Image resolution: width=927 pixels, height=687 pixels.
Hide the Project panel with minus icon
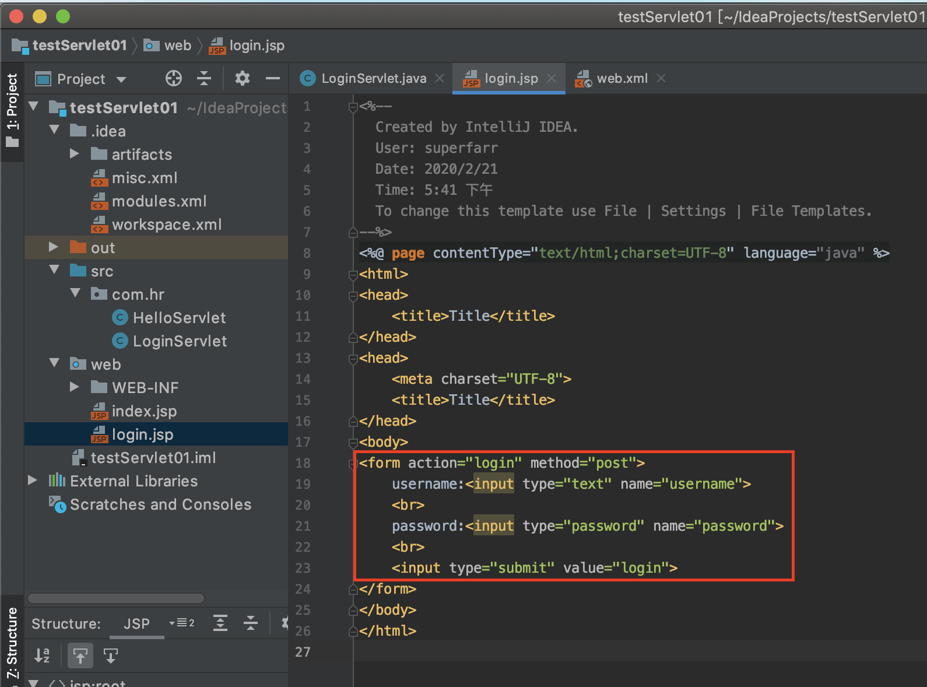tap(273, 78)
